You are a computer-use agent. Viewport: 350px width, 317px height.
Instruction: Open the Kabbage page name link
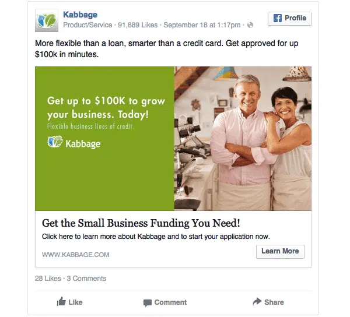click(80, 15)
